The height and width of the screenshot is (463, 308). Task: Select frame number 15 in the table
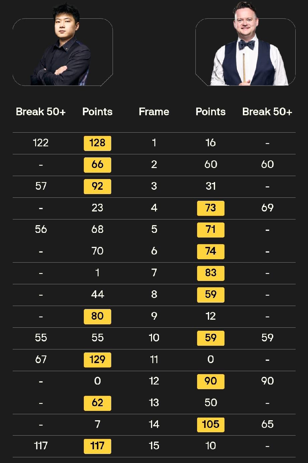(x=154, y=446)
